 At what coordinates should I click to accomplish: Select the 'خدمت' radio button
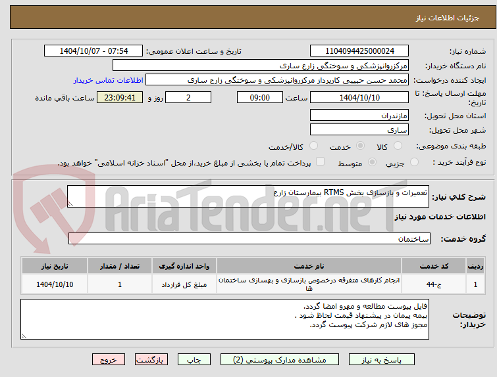(x=360, y=146)
